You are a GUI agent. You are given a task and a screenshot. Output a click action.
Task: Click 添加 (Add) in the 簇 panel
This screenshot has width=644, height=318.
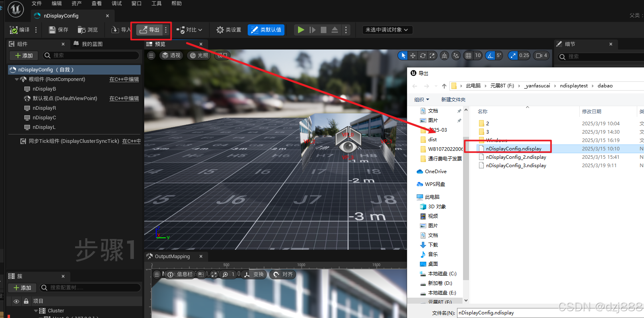coord(22,288)
